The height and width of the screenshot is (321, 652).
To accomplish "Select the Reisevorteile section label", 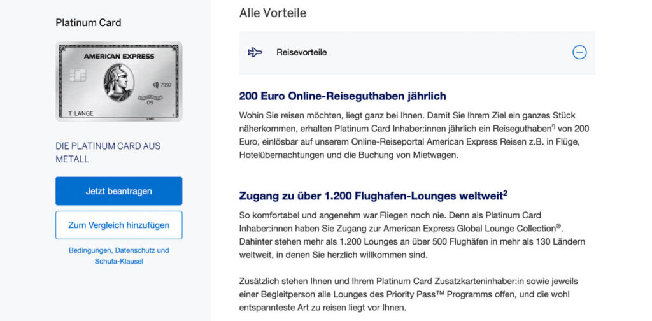I will point(301,52).
